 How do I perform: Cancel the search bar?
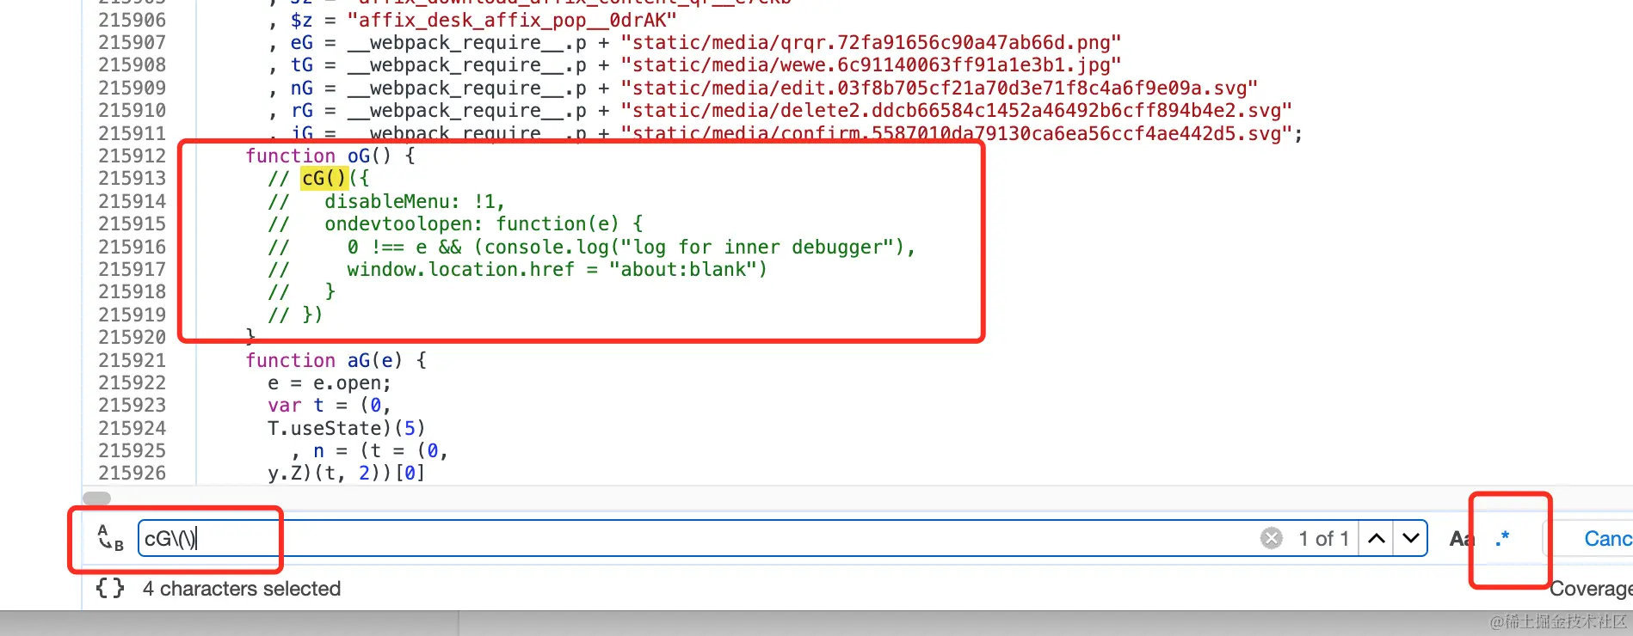point(1607,539)
